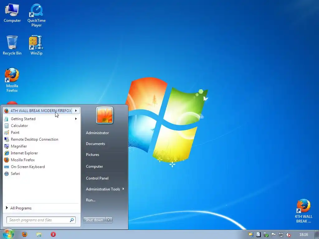Click the muted volume tray icon
Viewport: 319px width, 239px height.
(x=288, y=235)
